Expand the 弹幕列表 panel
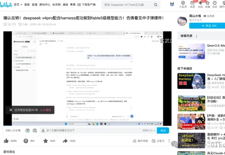 [x=186, y=36]
